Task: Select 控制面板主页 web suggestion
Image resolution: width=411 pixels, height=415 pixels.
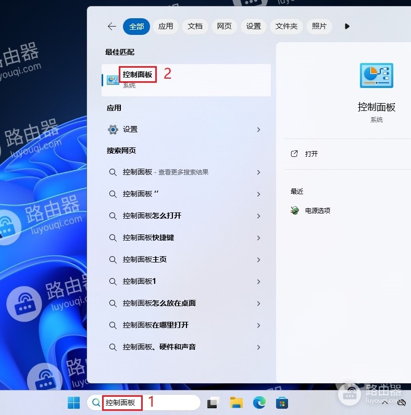Action: [x=186, y=259]
